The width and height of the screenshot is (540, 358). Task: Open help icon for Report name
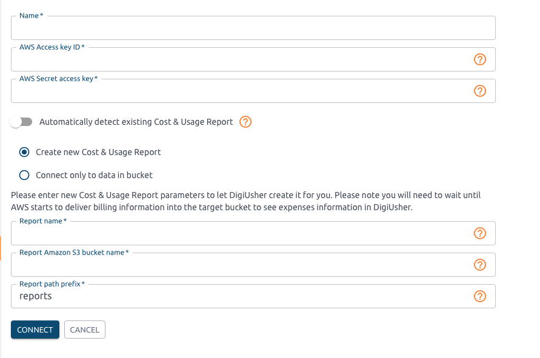pyautogui.click(x=480, y=233)
